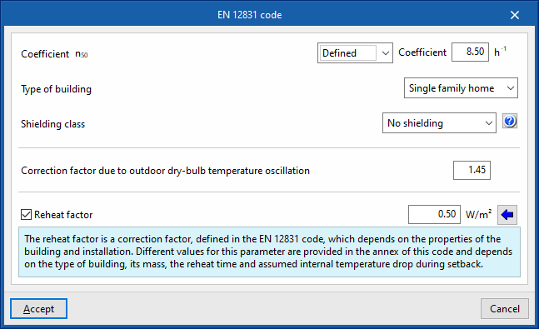Click the reheat factor description info box
The width and height of the screenshot is (539, 329).
tap(269, 252)
